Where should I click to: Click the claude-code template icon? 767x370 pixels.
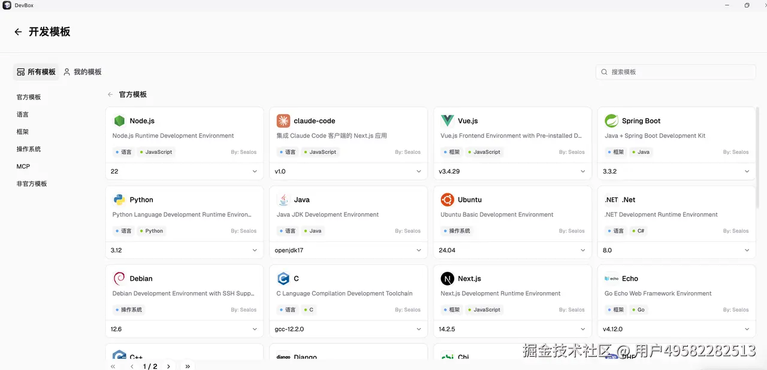coord(283,121)
